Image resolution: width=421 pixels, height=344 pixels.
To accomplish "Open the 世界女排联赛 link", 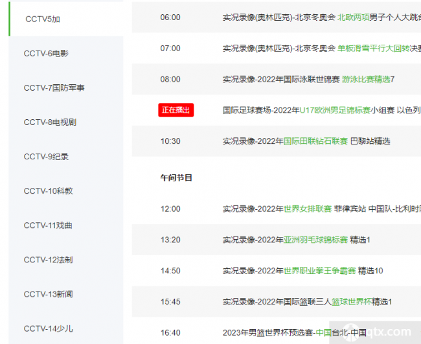I will (308, 209).
